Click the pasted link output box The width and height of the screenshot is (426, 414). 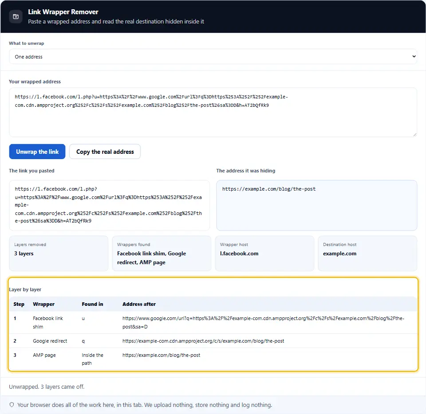tap(109, 205)
